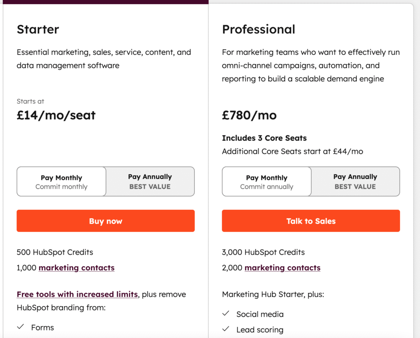Open the marketing contacts link under Starter
Screen dimensions: 420x338
(x=76, y=268)
